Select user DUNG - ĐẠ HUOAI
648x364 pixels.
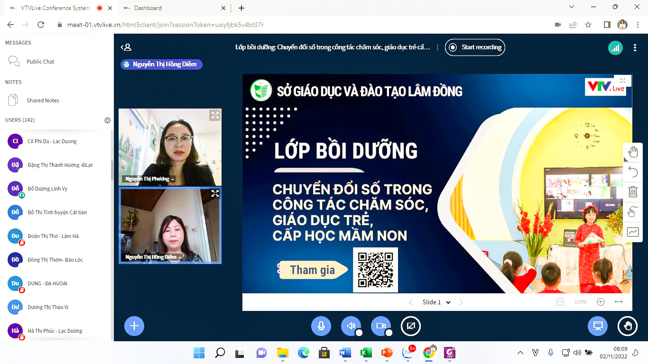56,283
